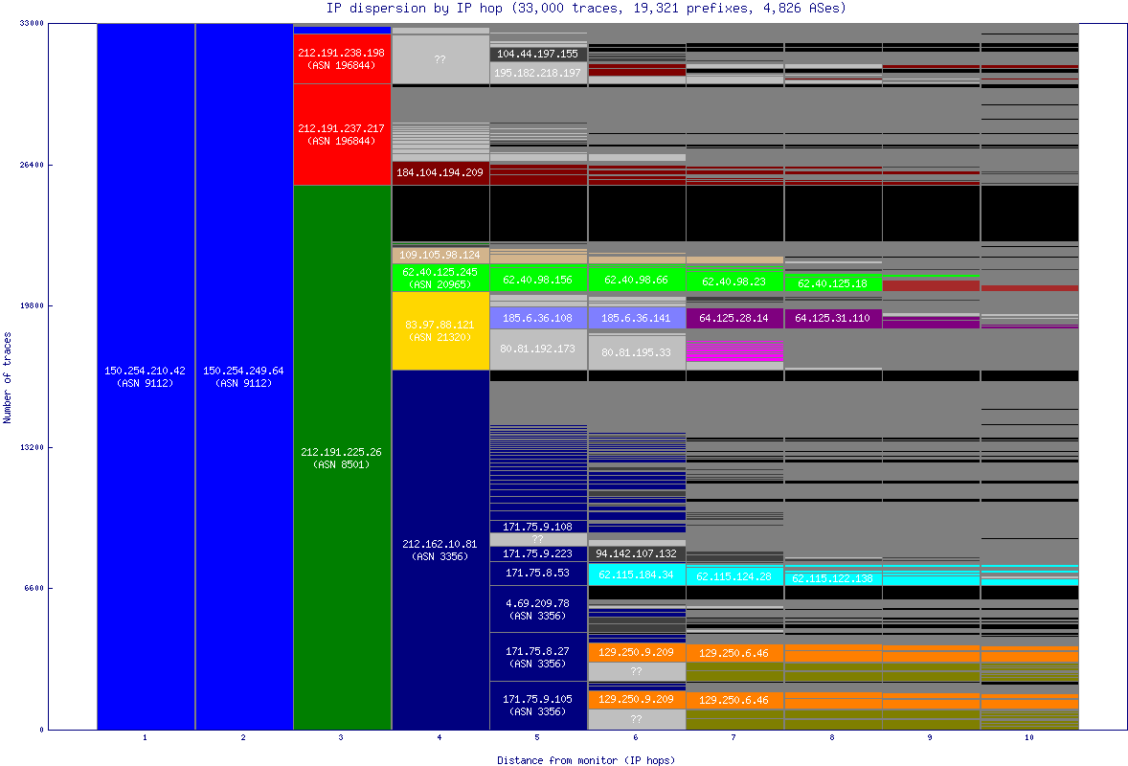The width and height of the screenshot is (1128, 766).
Task: Select the dark red 184.104.194.209 block
Action: coord(440,173)
